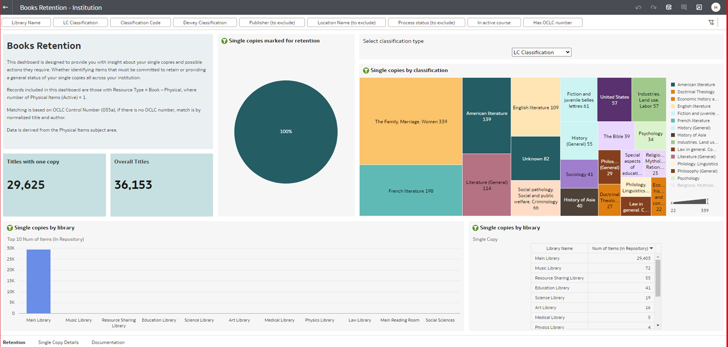Switch to the Single Copy Details tab
728x347 pixels.
[x=59, y=342]
